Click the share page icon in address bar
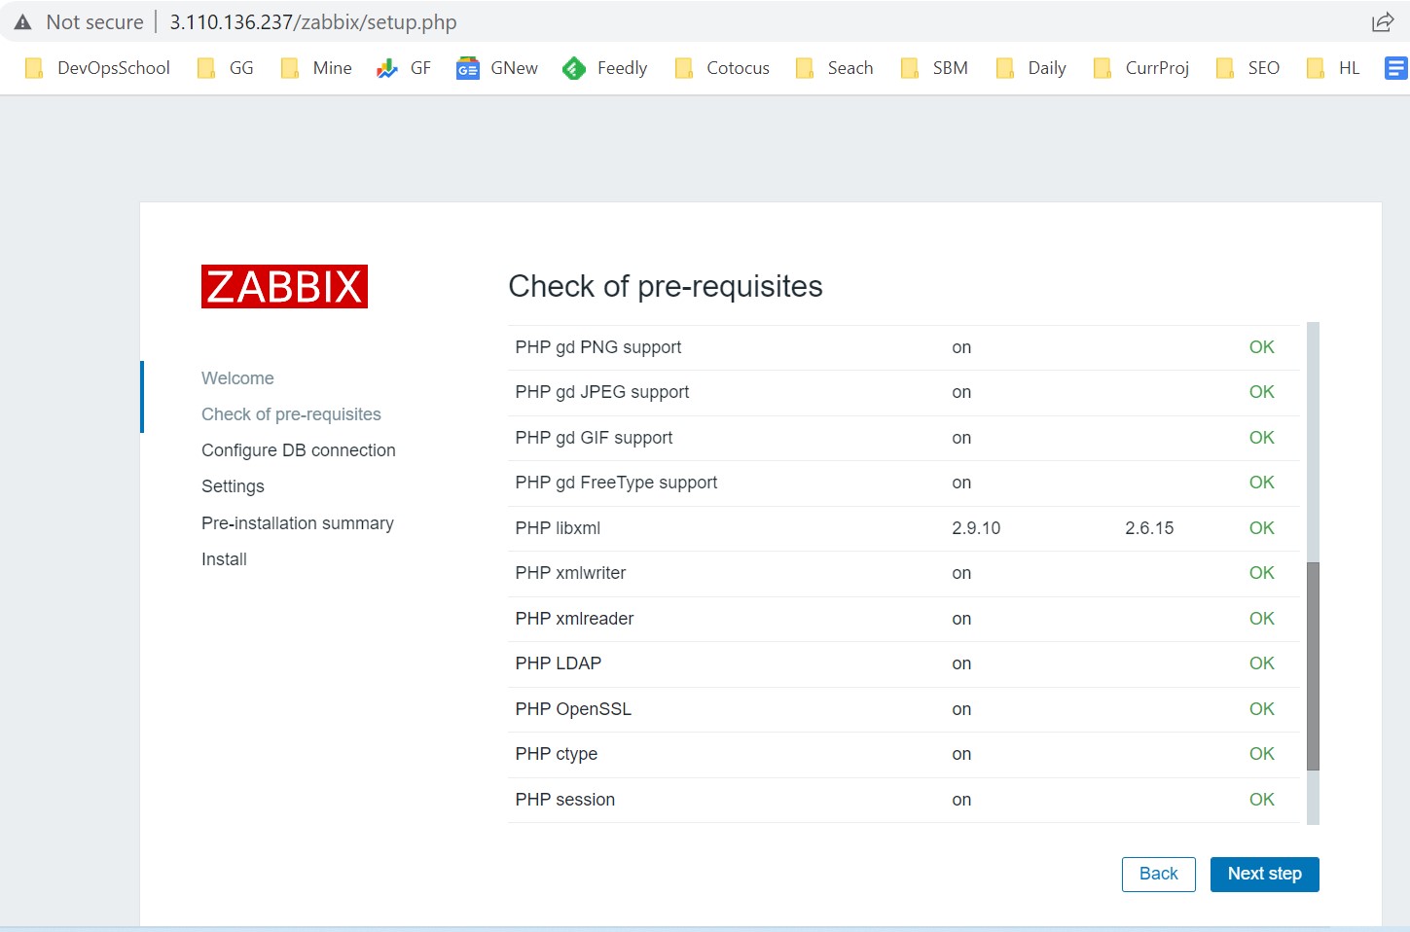The width and height of the screenshot is (1410, 932). point(1382,22)
